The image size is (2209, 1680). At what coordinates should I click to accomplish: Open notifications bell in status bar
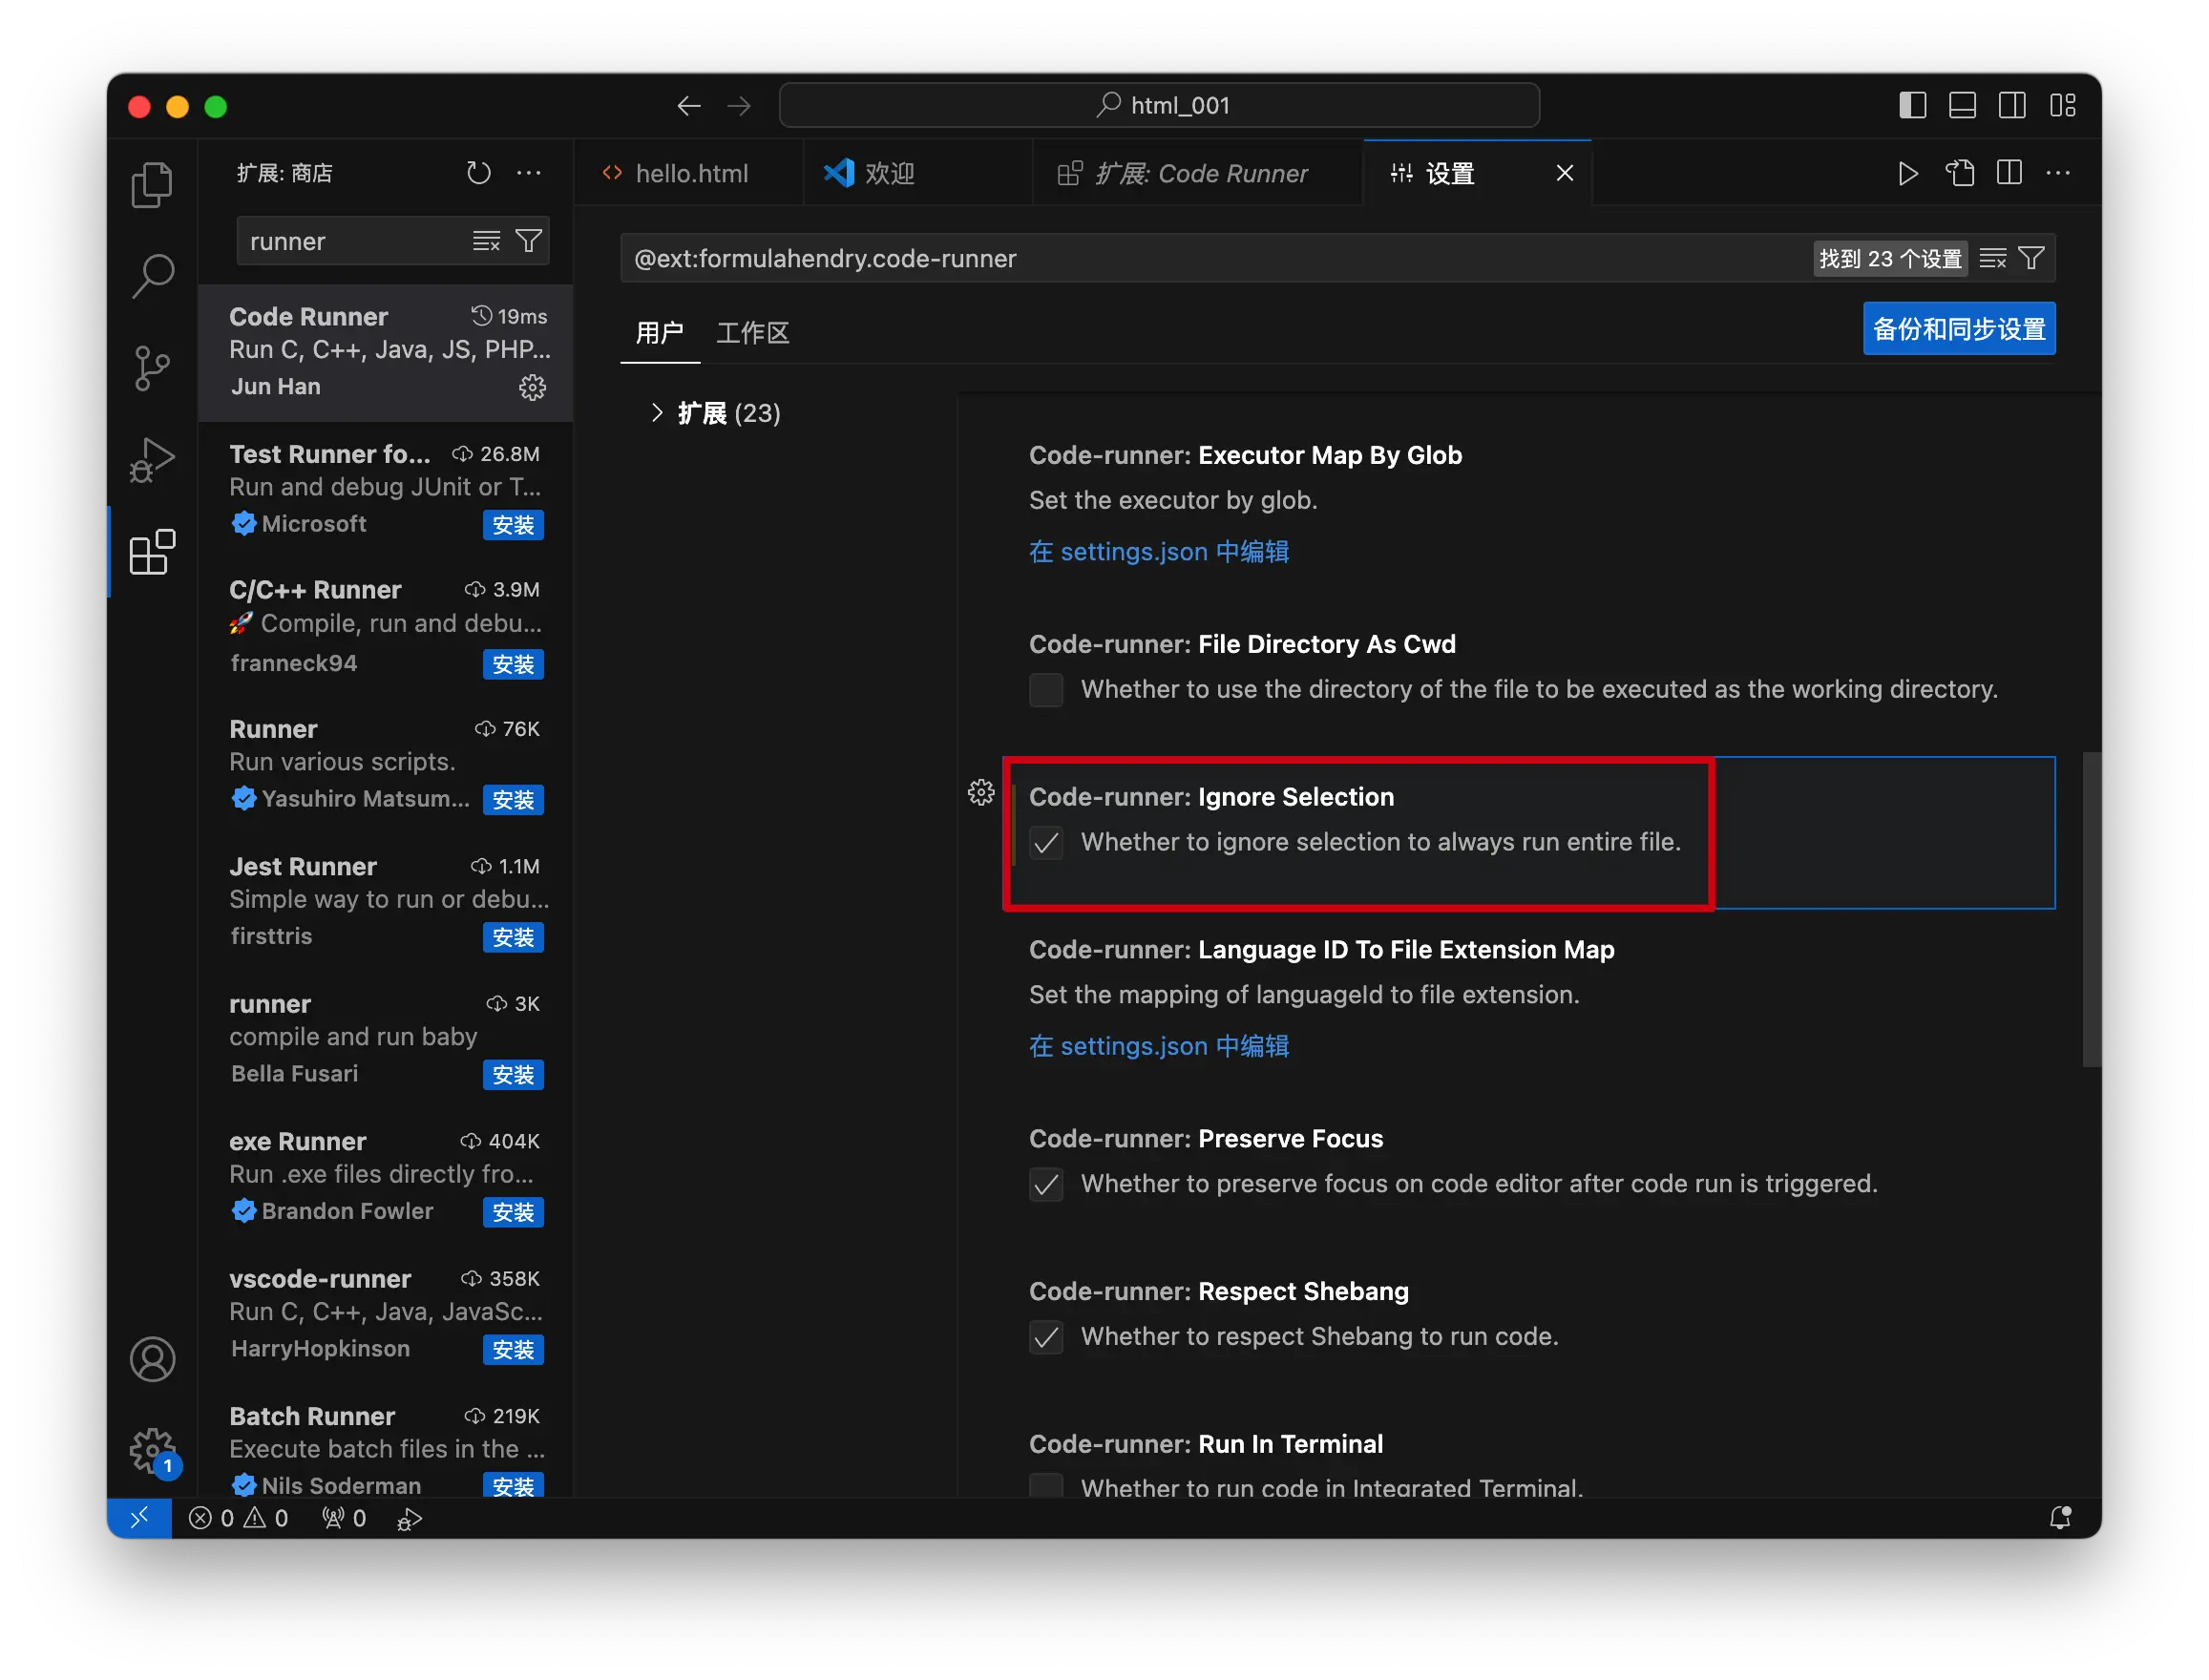coord(2060,1518)
